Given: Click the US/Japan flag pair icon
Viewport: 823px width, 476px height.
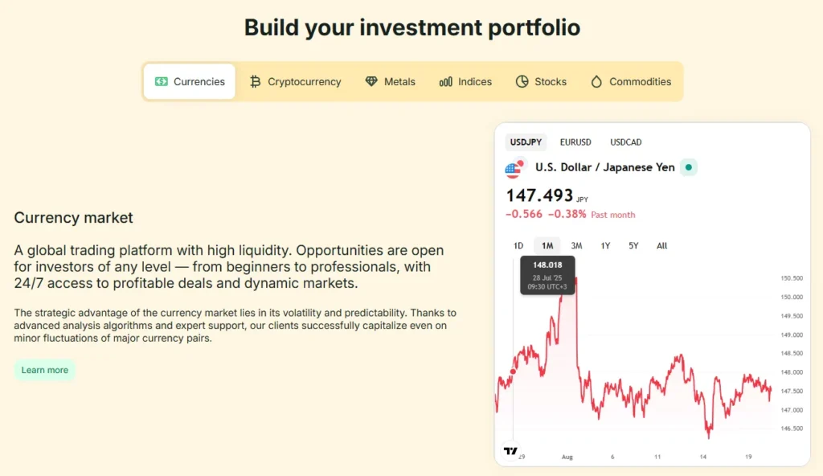Looking at the screenshot, I should 514,168.
